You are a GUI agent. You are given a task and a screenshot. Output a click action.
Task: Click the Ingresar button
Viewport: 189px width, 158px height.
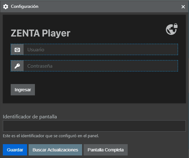click(x=23, y=90)
